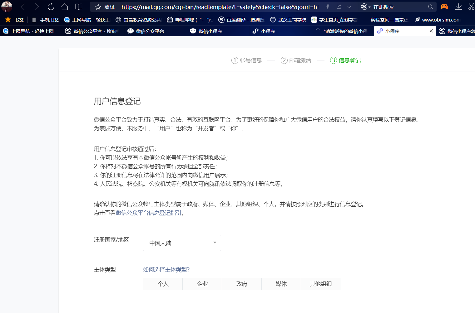Open the 书签 bookmarks star

click(x=14, y=20)
